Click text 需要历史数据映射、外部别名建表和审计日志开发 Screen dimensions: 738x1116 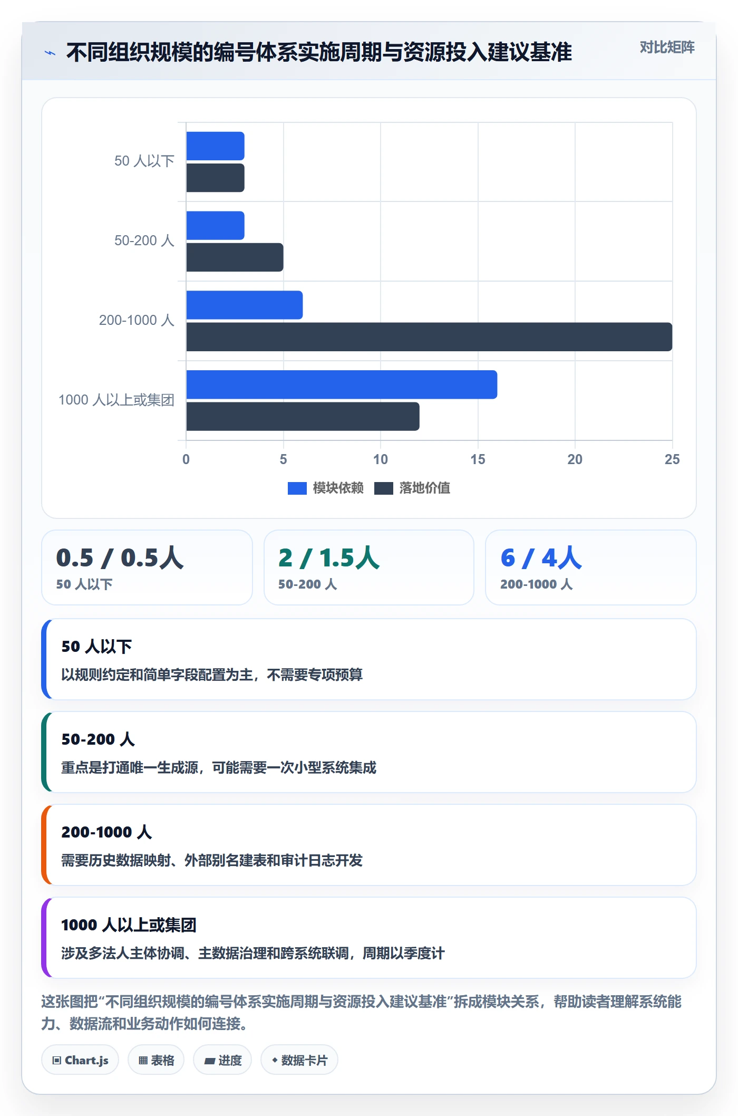click(x=212, y=860)
